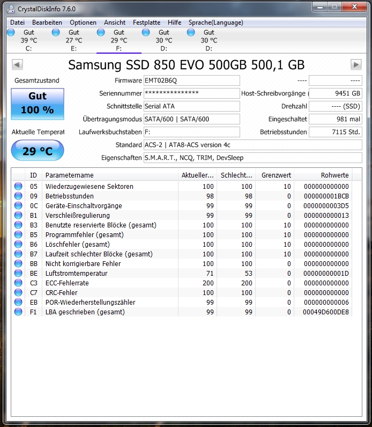Sort by the Grenzwert column header
This screenshot has width=372, height=427.
pyautogui.click(x=274, y=175)
